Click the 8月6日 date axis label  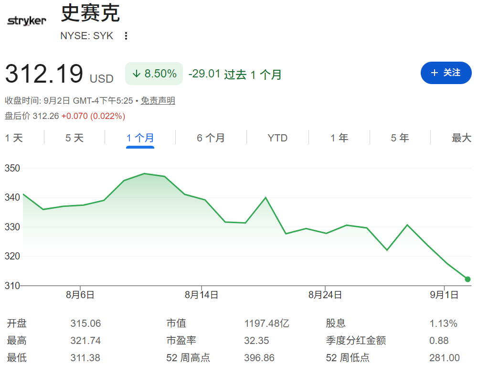click(80, 295)
